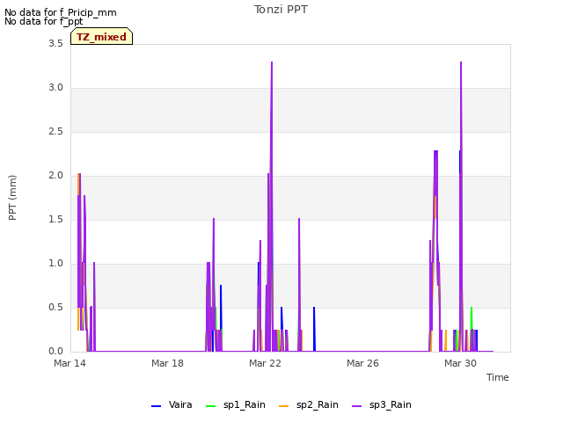This screenshot has height=422, width=563.
Task: Click the 1.5 y-axis tick label
Action: click(x=55, y=220)
